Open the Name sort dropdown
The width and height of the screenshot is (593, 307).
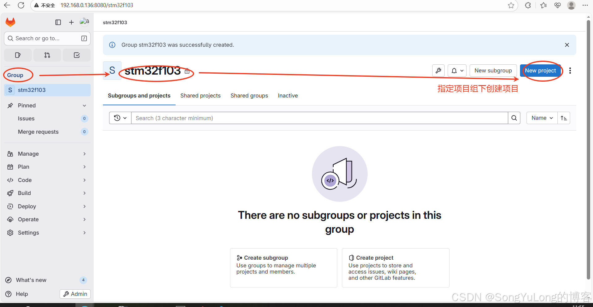(542, 118)
